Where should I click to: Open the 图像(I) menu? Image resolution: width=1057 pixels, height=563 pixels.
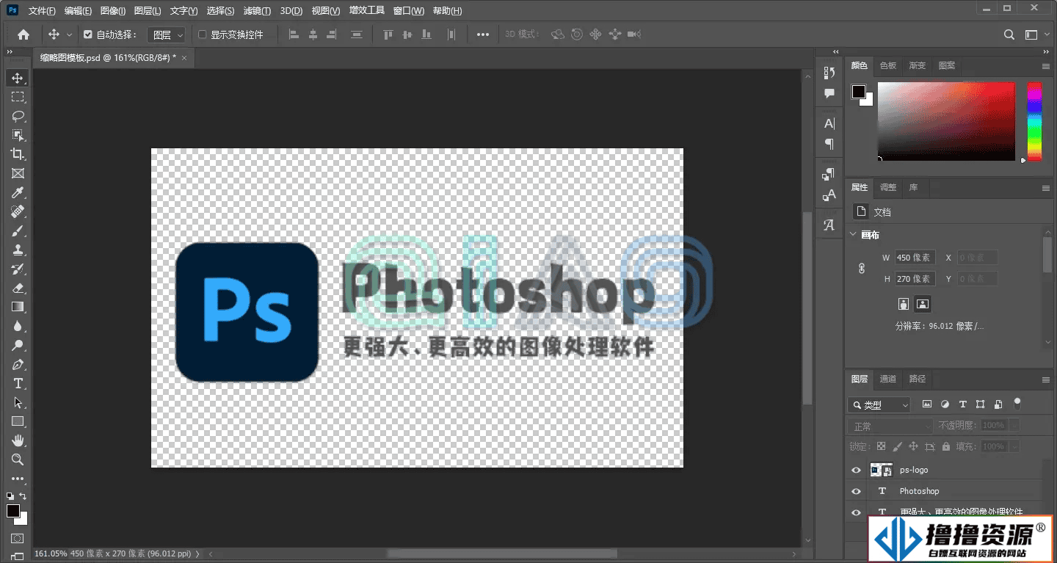point(112,11)
